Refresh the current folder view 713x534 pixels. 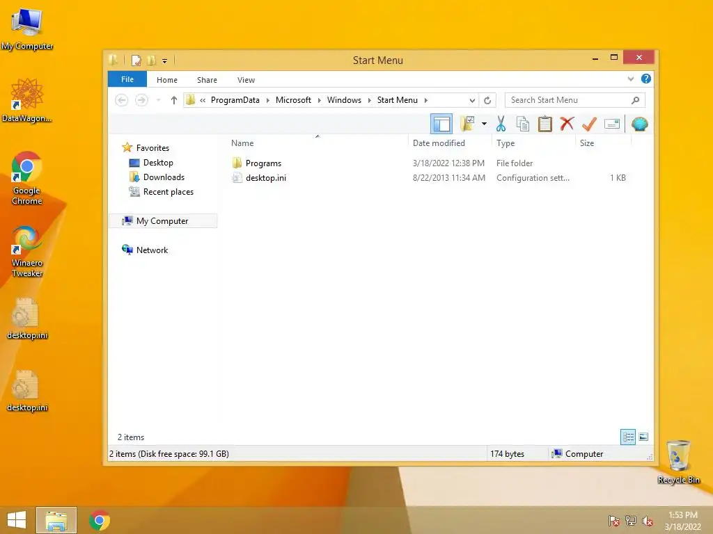(487, 100)
